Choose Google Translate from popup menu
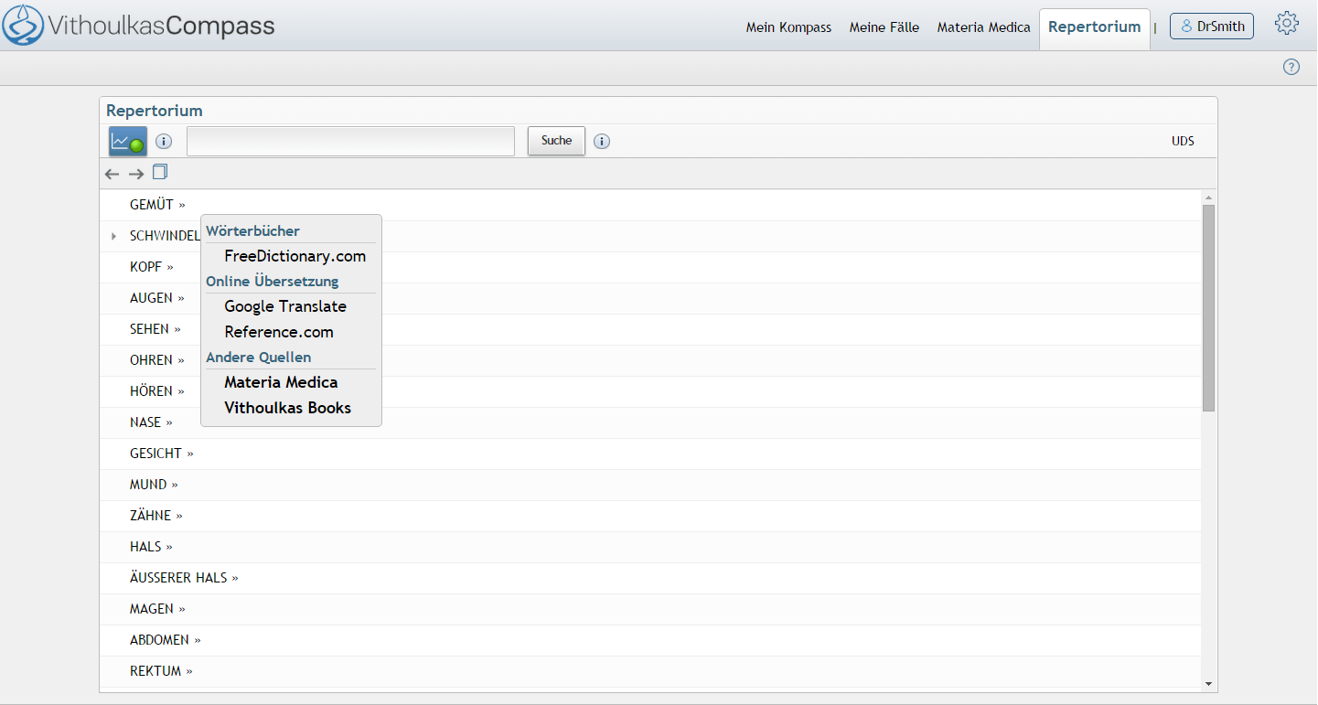Image resolution: width=1318 pixels, height=705 pixels. coord(285,306)
